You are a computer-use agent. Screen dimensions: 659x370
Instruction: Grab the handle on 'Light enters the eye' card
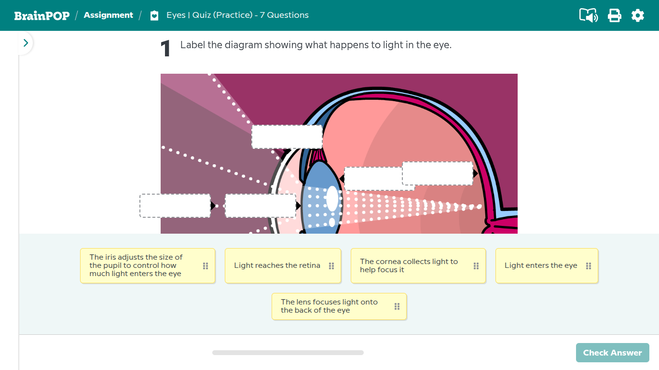tap(588, 265)
